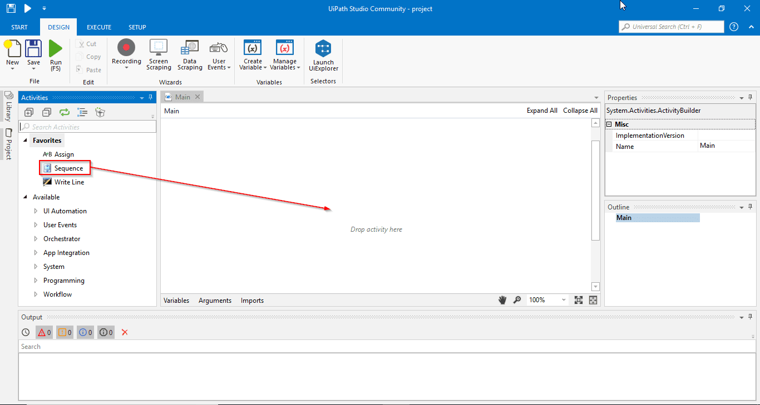This screenshot has width=760, height=405.
Task: Run the project with F5
Action: point(56,54)
